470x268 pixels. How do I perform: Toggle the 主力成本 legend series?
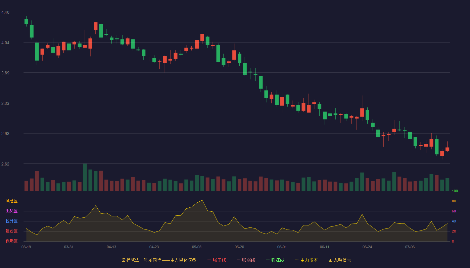306,260
